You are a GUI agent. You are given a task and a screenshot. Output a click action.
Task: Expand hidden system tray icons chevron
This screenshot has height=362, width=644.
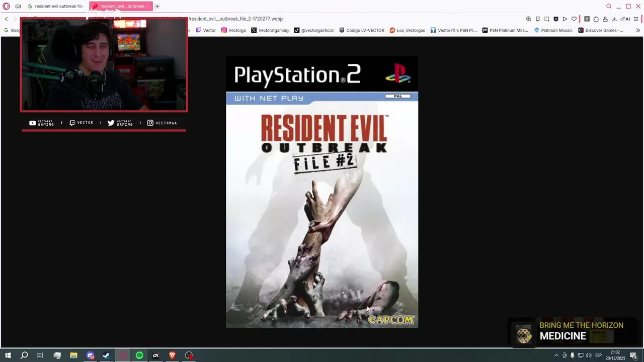[x=556, y=355]
